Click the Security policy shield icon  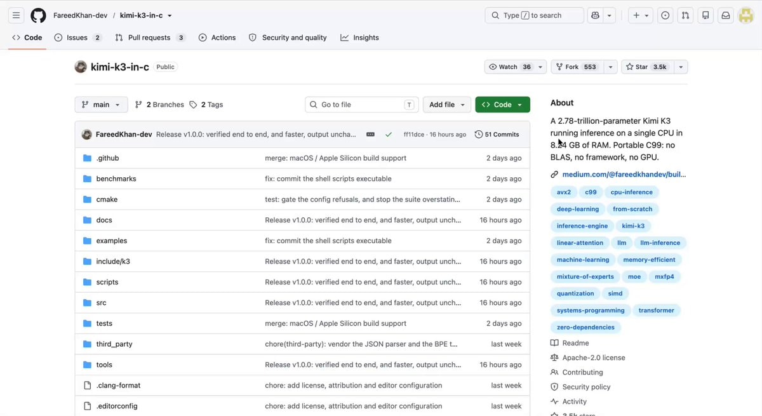554,387
